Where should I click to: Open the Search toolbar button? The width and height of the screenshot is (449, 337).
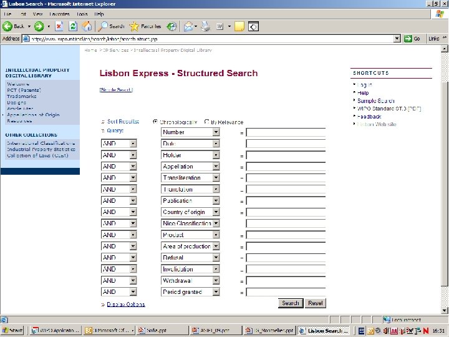click(111, 26)
